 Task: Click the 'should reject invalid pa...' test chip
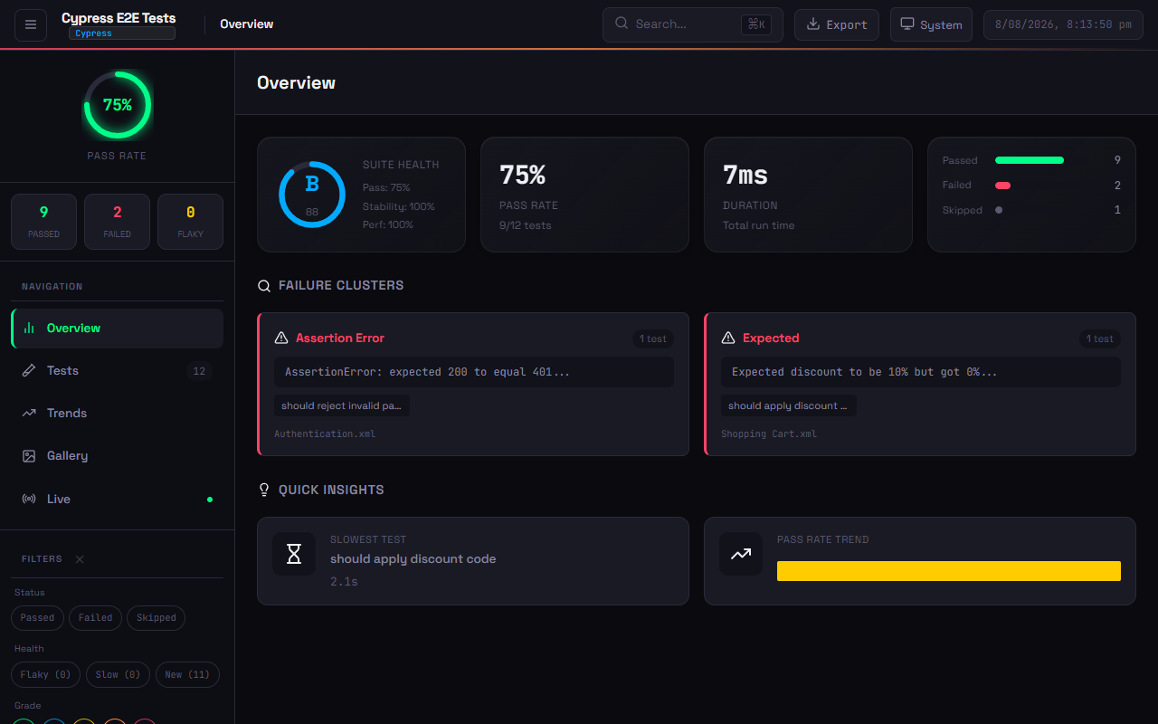342,405
